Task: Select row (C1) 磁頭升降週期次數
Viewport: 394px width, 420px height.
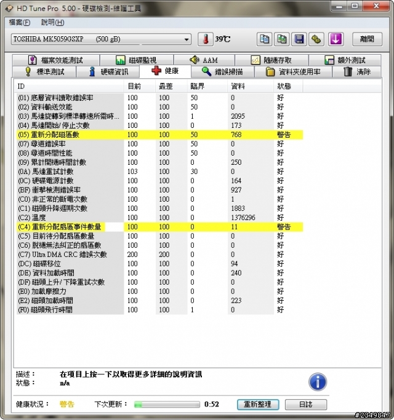Action: [160, 208]
